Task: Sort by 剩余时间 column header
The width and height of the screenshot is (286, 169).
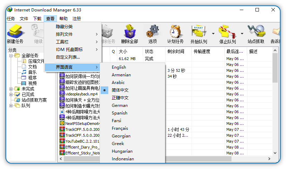Action: pyautogui.click(x=178, y=51)
